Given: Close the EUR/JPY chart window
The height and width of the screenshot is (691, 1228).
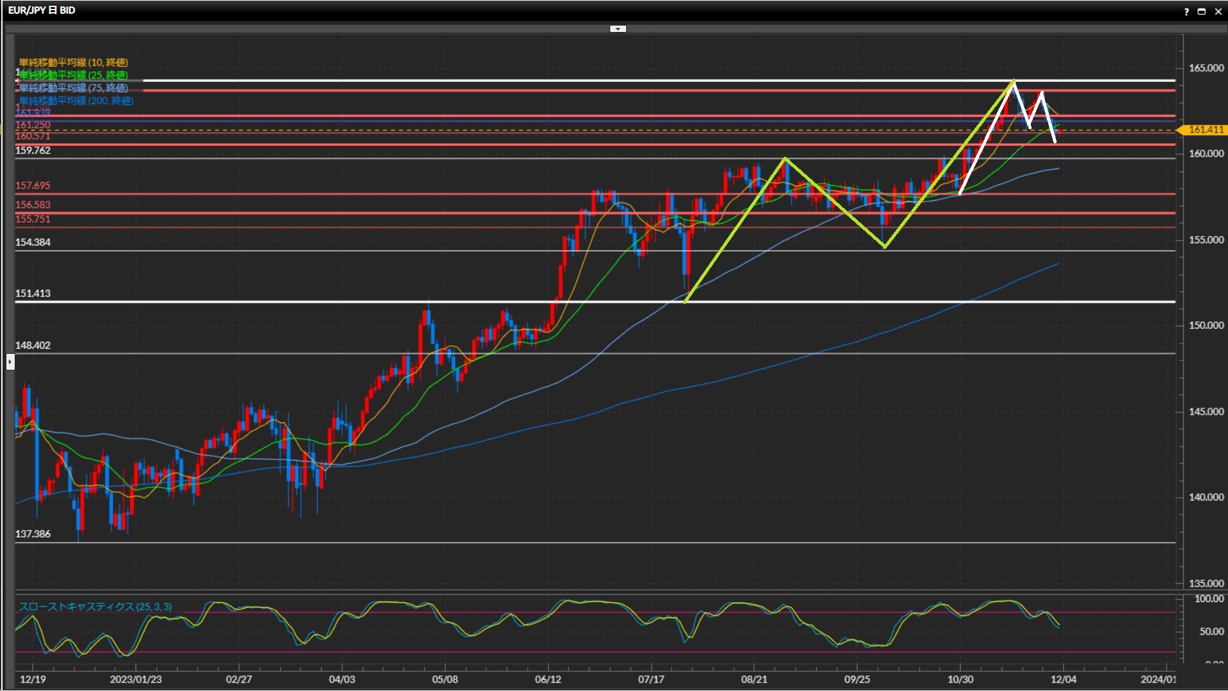Looking at the screenshot, I should pyautogui.click(x=1218, y=12).
